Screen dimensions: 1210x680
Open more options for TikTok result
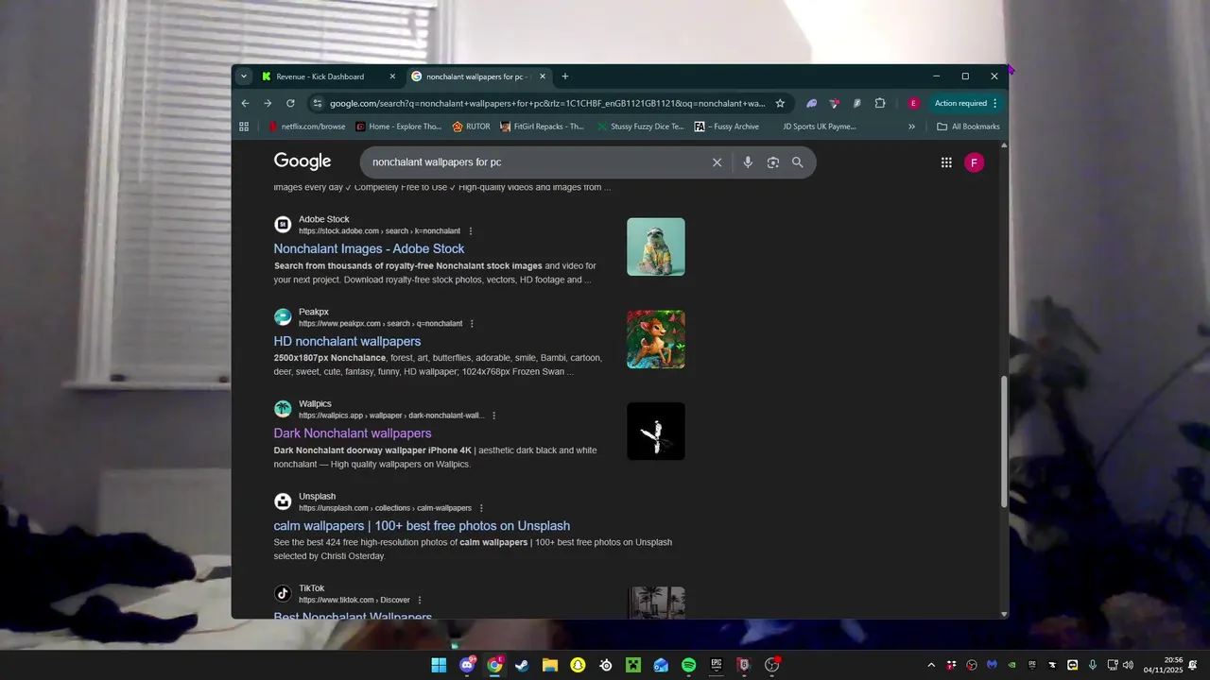click(x=420, y=600)
